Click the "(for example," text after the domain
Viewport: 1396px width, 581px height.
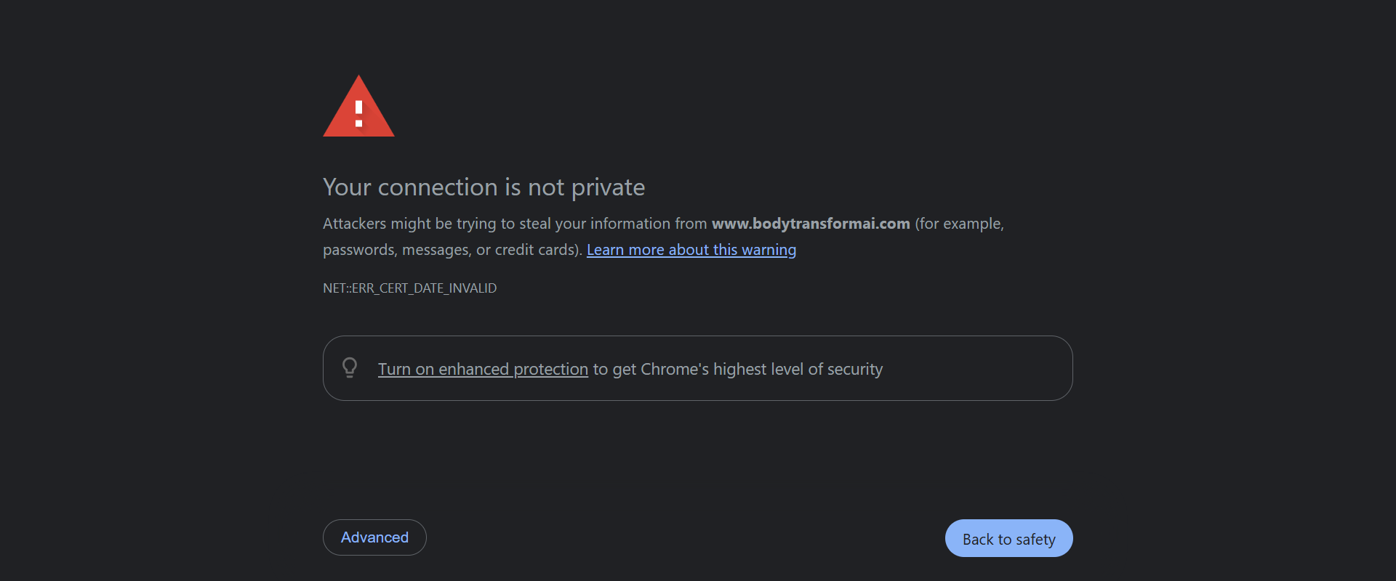point(959,224)
